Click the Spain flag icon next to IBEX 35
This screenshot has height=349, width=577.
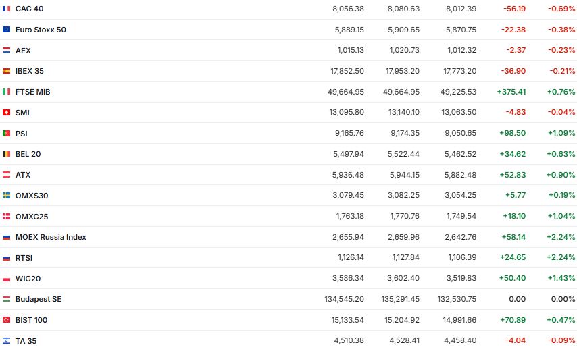(x=6, y=71)
